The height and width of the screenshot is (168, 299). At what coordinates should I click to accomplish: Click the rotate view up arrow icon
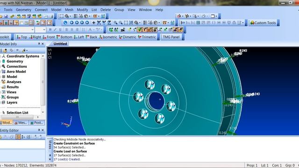click(x=82, y=23)
